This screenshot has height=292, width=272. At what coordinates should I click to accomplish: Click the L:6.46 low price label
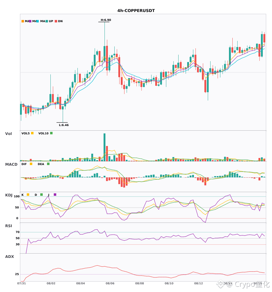pyautogui.click(x=64, y=125)
